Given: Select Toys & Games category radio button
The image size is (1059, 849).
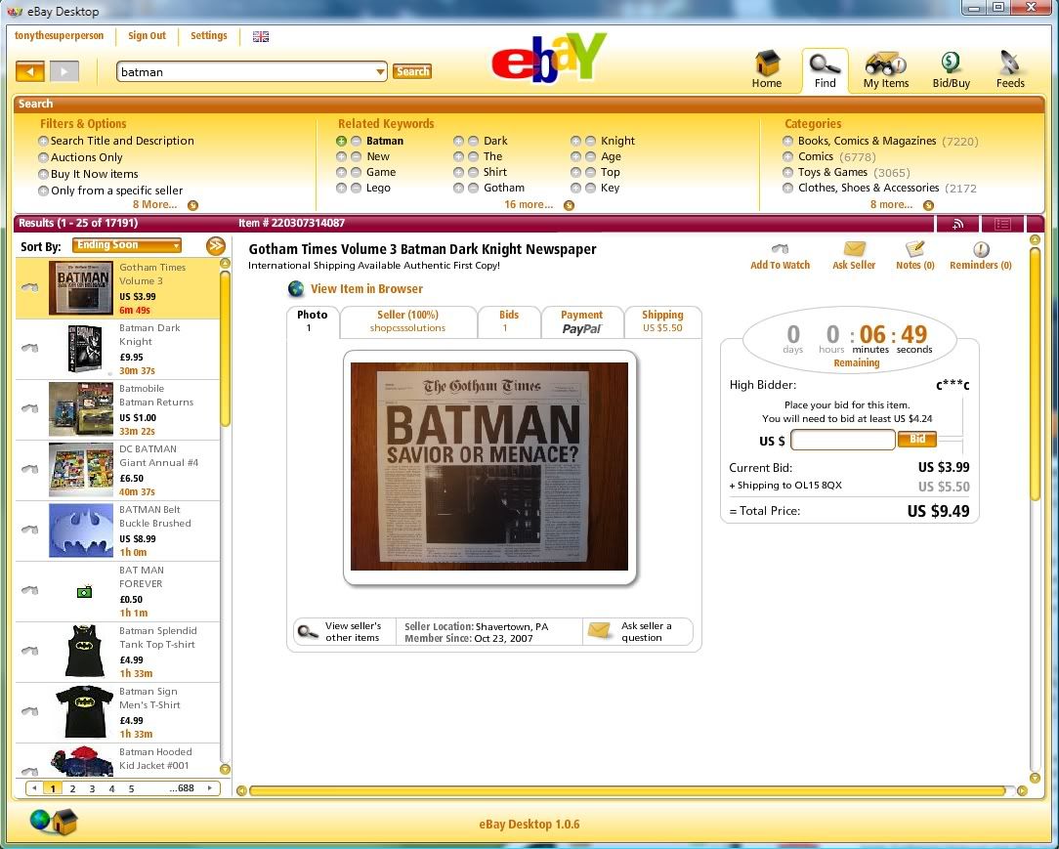Looking at the screenshot, I should point(787,172).
